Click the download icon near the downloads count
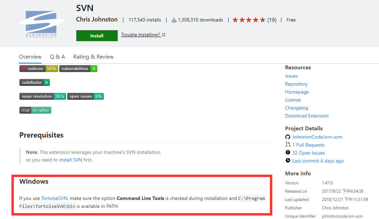 click(x=174, y=20)
